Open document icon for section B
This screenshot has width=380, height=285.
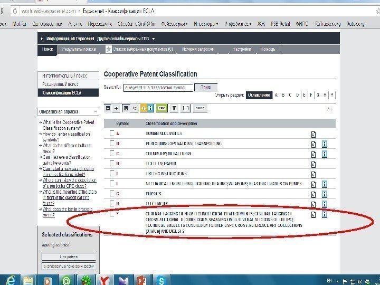pos(313,144)
